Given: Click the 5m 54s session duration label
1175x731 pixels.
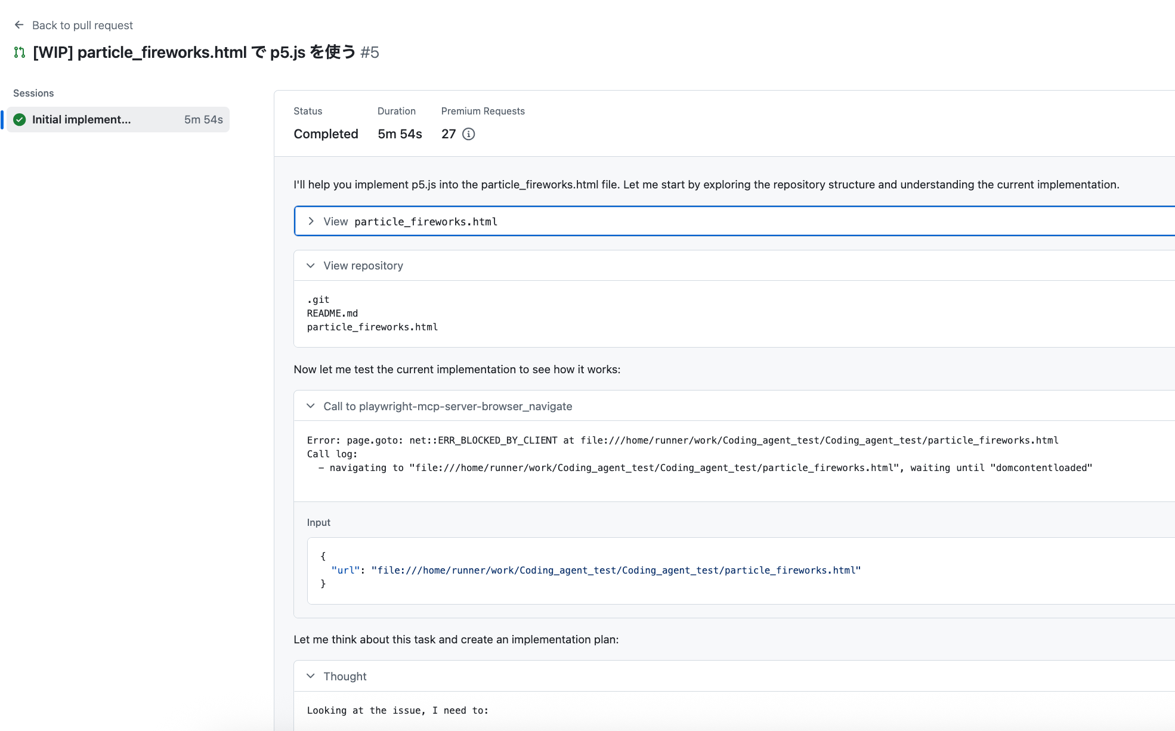Looking at the screenshot, I should [203, 120].
